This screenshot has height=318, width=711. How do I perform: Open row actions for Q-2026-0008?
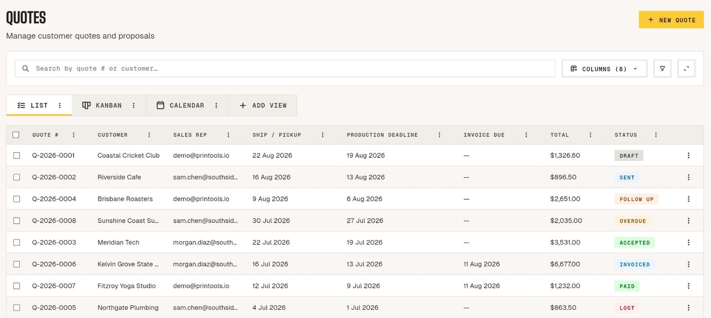coord(689,221)
